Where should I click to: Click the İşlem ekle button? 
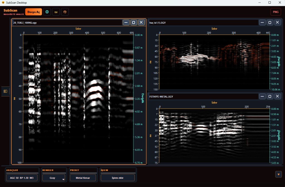(118, 178)
